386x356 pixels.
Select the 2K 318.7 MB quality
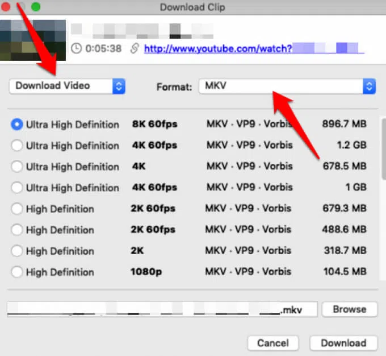17,251
